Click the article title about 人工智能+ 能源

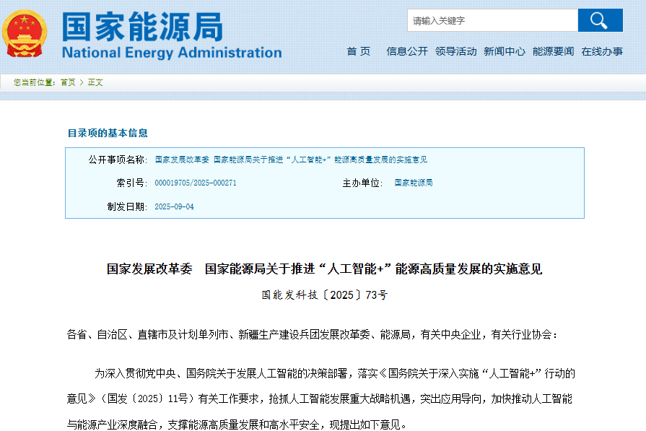323,269
